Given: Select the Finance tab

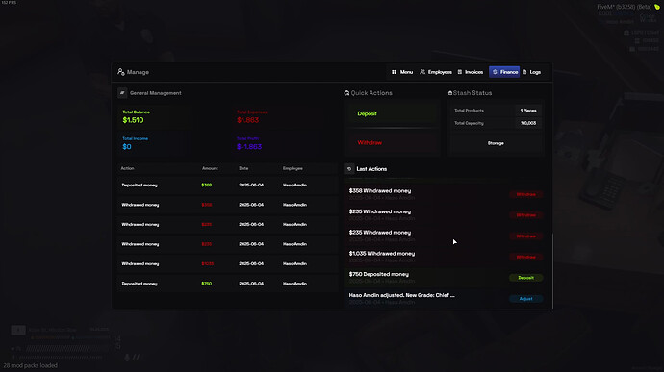Looking at the screenshot, I should coord(504,72).
